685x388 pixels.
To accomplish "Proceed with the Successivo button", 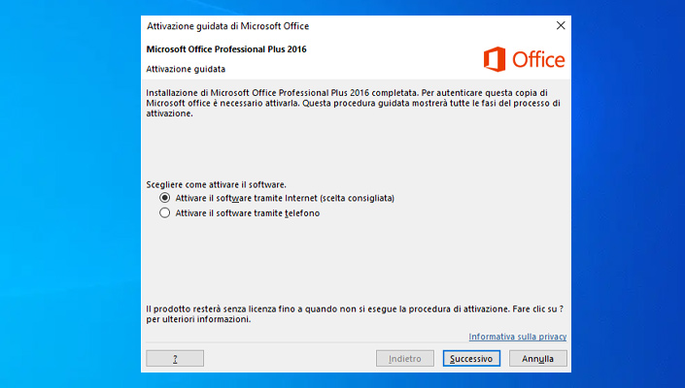I will point(472,358).
